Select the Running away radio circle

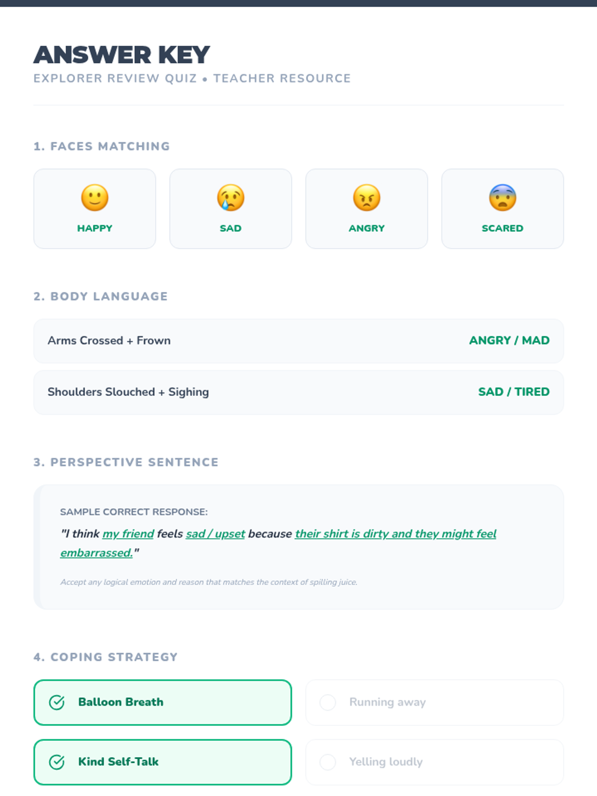pyautogui.click(x=327, y=702)
